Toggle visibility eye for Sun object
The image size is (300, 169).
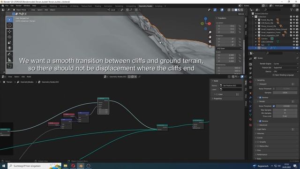[x=294, y=45]
